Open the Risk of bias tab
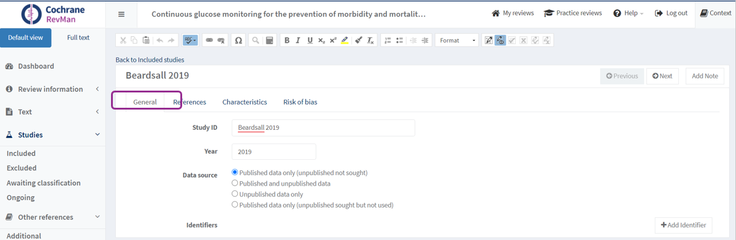Viewport: 736px width, 240px height. (300, 102)
